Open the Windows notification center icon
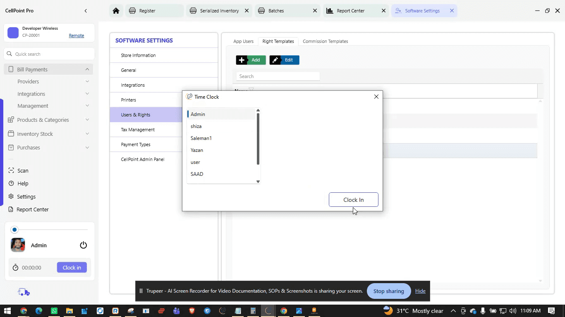 click(551, 311)
